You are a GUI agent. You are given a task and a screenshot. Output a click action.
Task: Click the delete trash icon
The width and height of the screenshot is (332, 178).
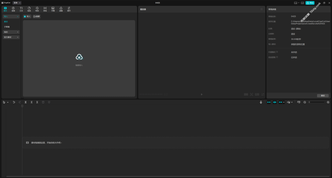click(43, 102)
